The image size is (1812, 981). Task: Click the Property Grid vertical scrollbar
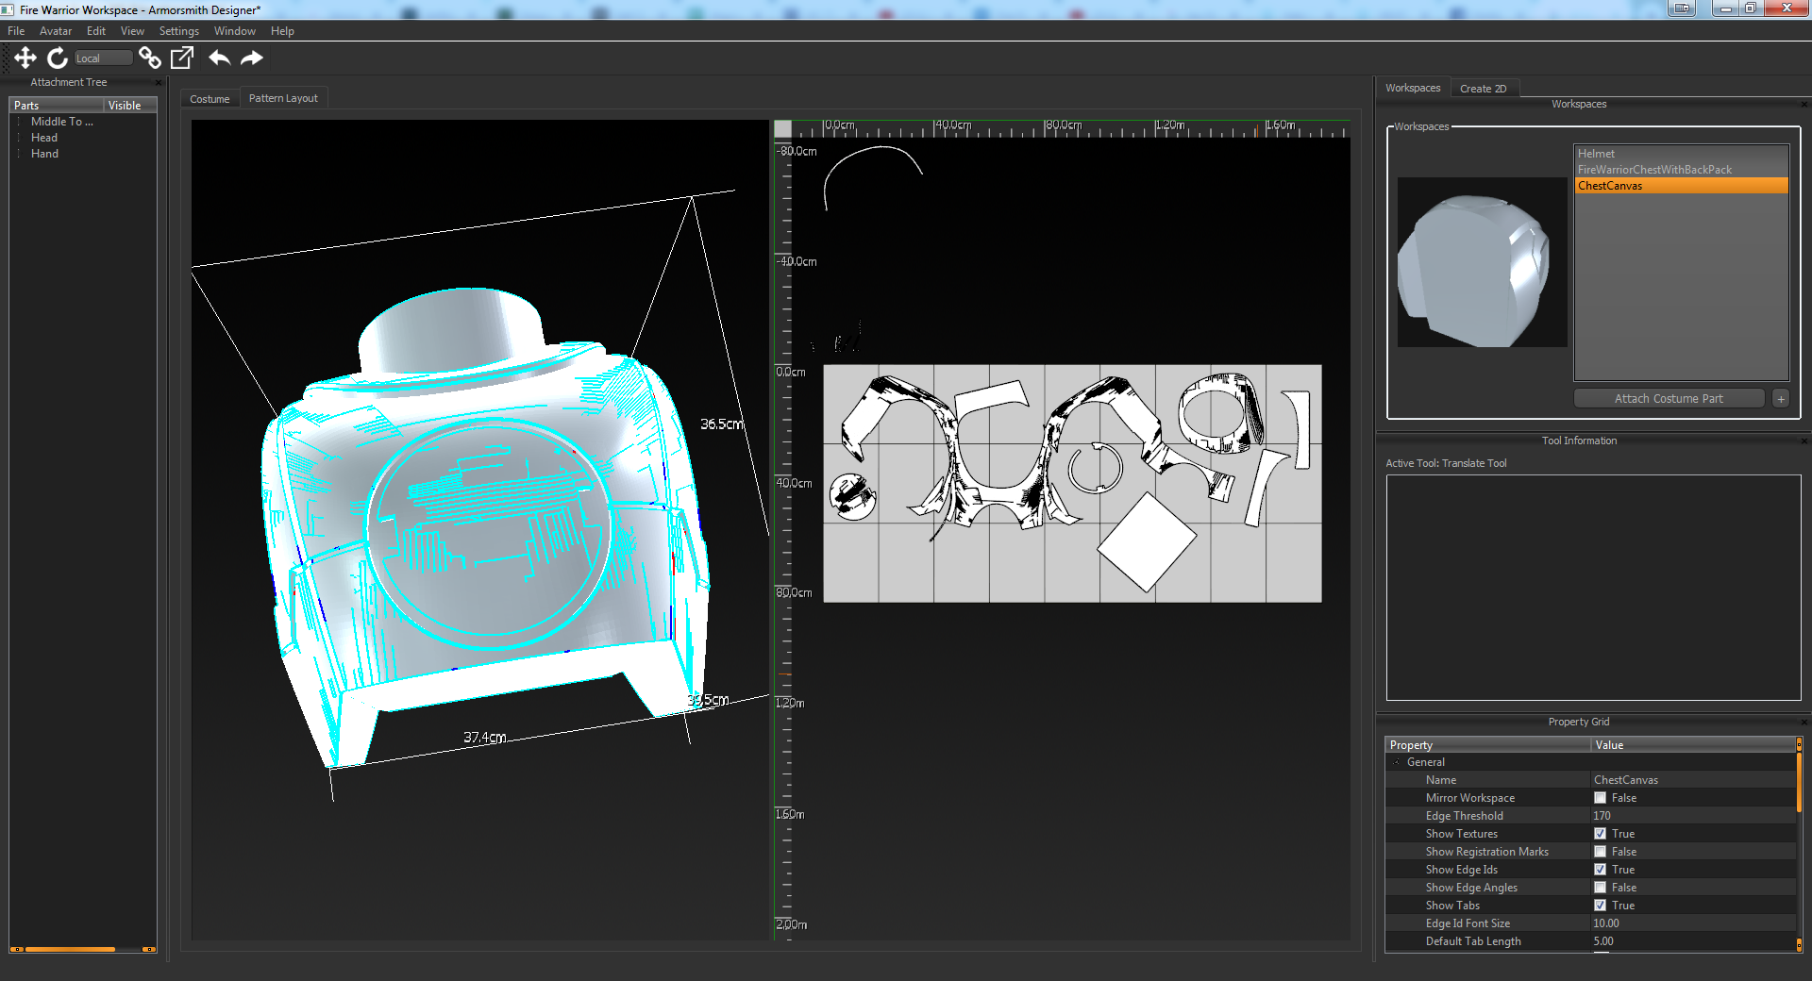1799,781
